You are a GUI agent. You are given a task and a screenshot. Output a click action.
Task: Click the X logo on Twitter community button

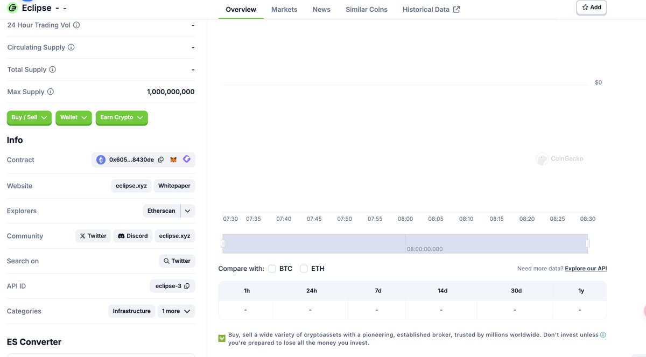82,236
